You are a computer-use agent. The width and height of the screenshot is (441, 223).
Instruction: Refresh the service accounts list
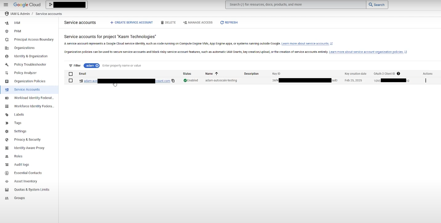tap(229, 22)
